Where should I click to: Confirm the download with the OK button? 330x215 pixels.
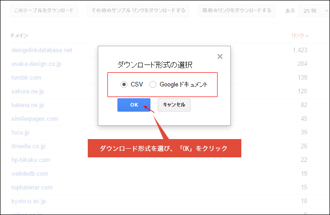[134, 105]
